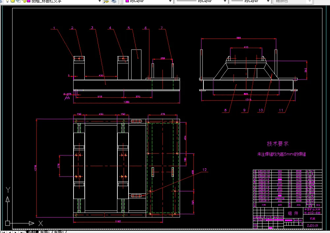Select part balloon number 3
This screenshot has height=233, width=330.
point(92,28)
